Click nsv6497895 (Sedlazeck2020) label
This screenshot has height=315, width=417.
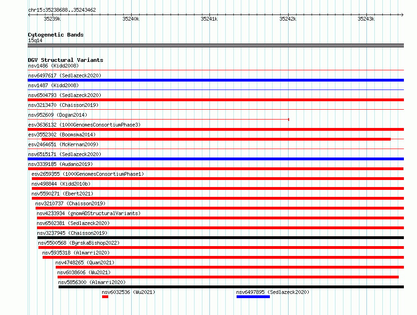[x=273, y=292]
